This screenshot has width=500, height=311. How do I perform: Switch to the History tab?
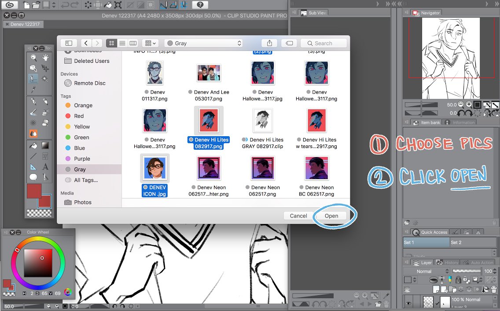tap(447, 262)
